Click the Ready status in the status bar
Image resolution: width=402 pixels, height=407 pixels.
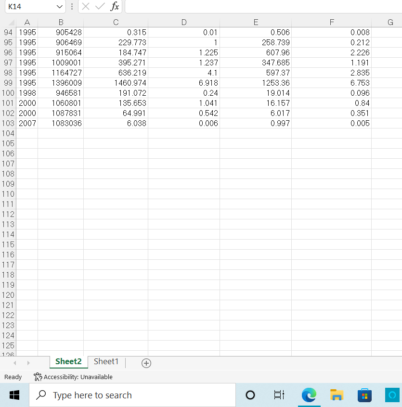13,377
